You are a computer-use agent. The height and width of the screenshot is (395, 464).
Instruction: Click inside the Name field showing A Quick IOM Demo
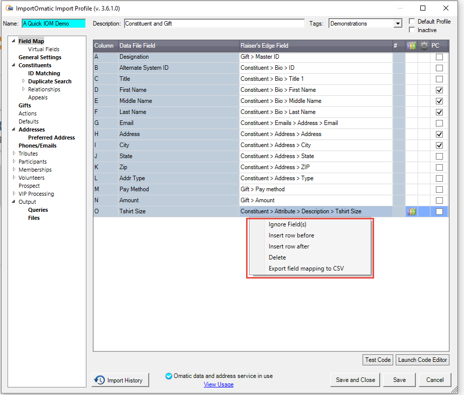pos(54,23)
